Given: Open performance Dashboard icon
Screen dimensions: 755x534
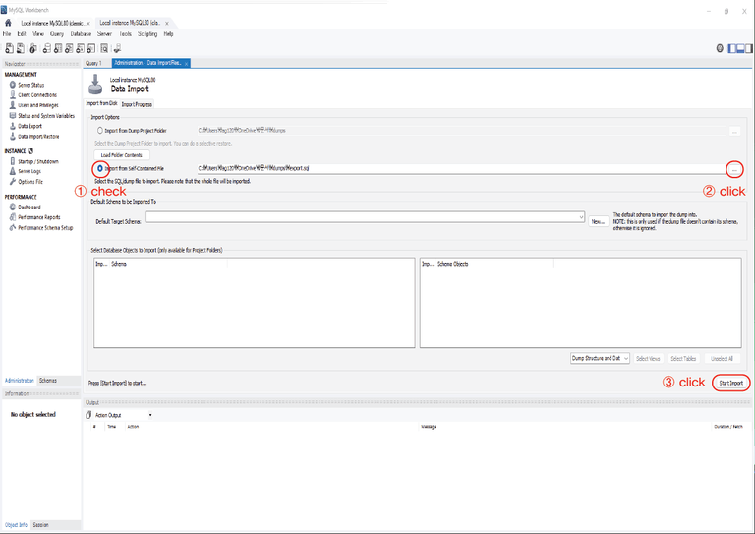Looking at the screenshot, I should 13,208.
